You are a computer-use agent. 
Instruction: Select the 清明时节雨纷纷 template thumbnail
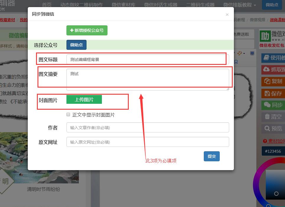click(x=39, y=158)
